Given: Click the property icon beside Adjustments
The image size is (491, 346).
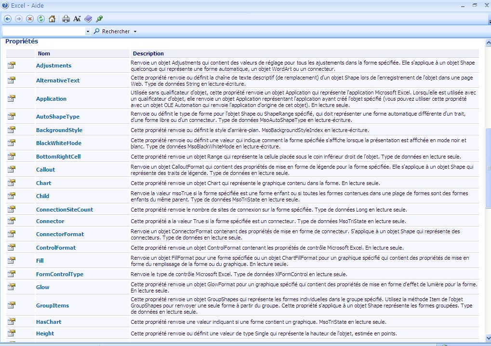Looking at the screenshot, I should pos(12,65).
